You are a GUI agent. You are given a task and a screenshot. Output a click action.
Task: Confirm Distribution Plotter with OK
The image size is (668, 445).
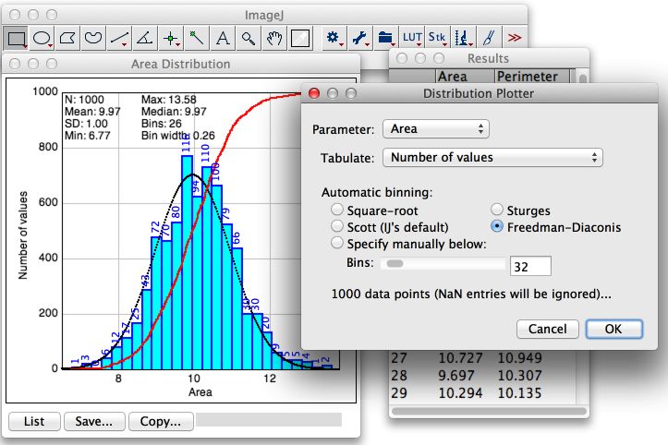[613, 330]
